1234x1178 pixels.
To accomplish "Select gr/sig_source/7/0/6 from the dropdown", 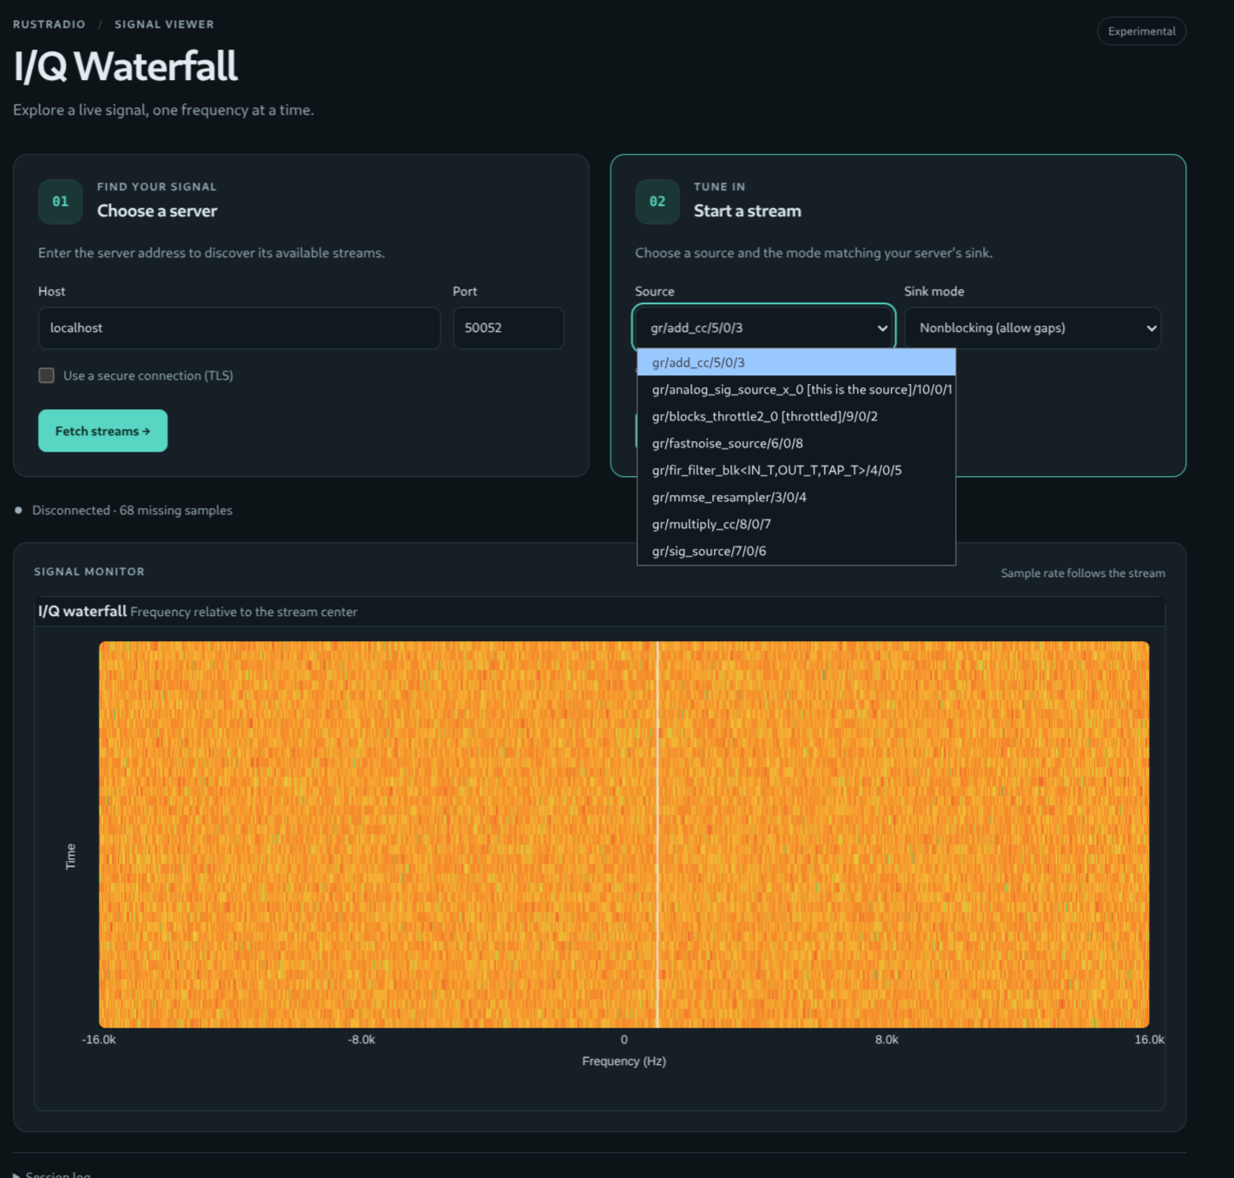I will [796, 551].
